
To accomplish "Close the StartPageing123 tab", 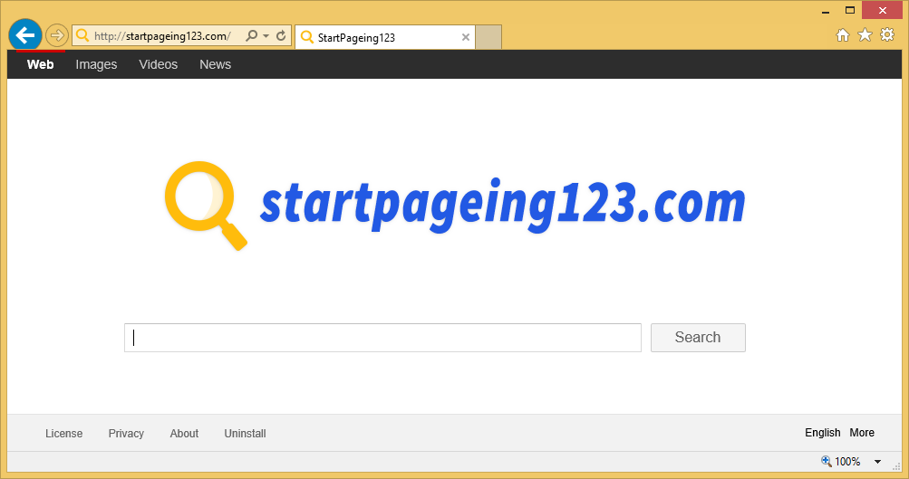I will coord(466,37).
